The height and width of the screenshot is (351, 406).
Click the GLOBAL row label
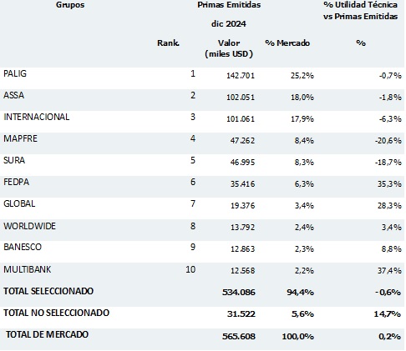[19, 203]
